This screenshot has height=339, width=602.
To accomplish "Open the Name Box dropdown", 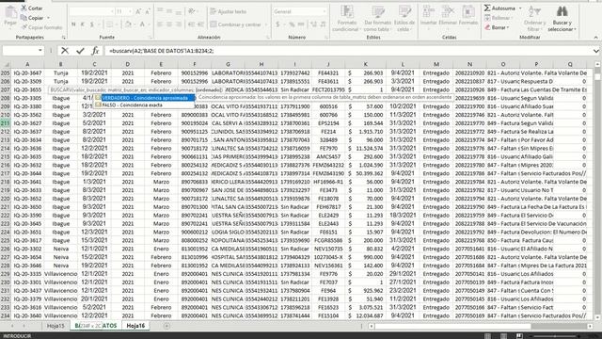I will [40, 51].
